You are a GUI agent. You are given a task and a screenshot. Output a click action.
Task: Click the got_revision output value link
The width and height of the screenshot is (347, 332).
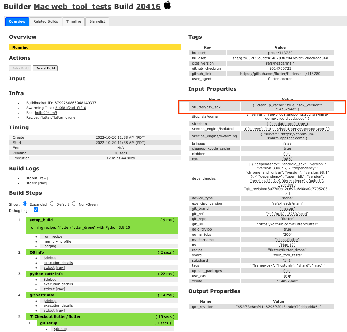coord(278,307)
